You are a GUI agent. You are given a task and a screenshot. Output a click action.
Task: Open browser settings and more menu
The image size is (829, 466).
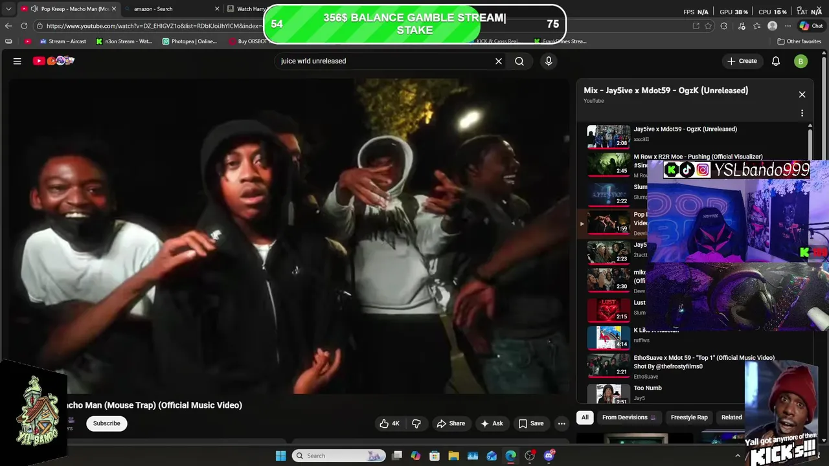click(x=788, y=26)
